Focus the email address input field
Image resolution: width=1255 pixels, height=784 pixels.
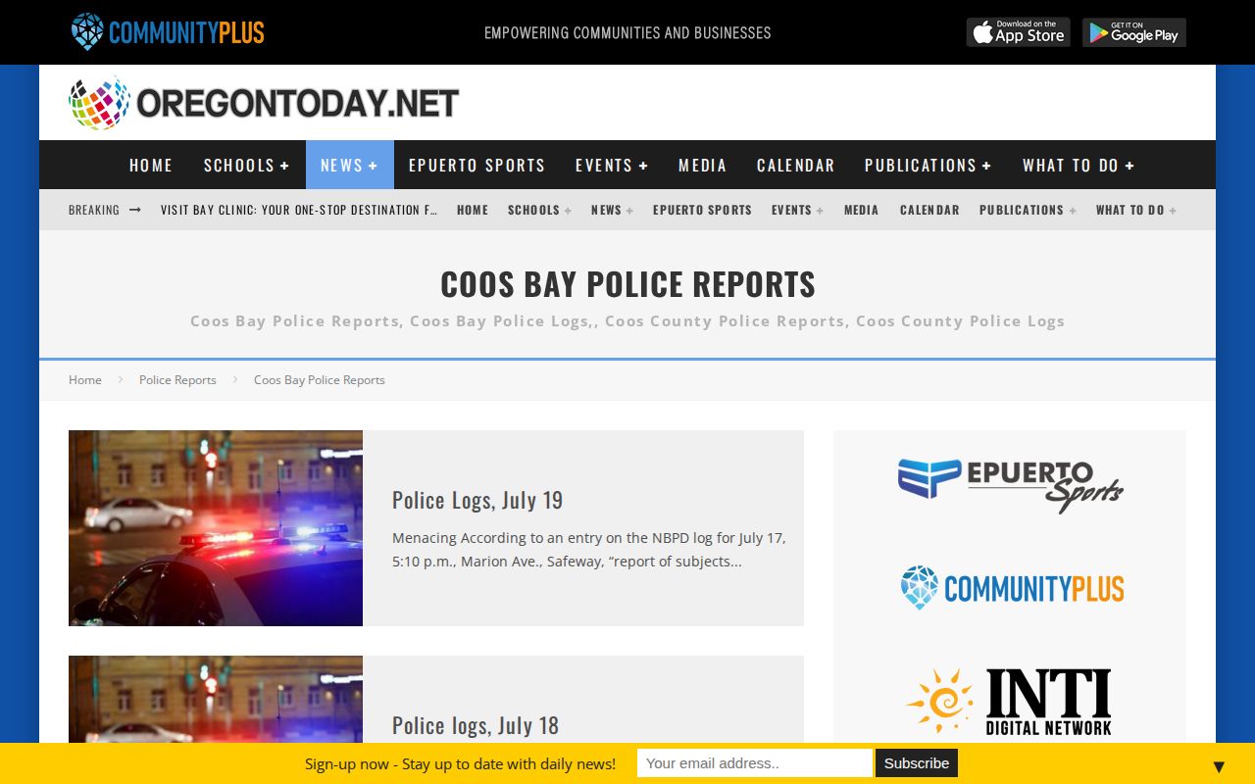tap(754, 763)
